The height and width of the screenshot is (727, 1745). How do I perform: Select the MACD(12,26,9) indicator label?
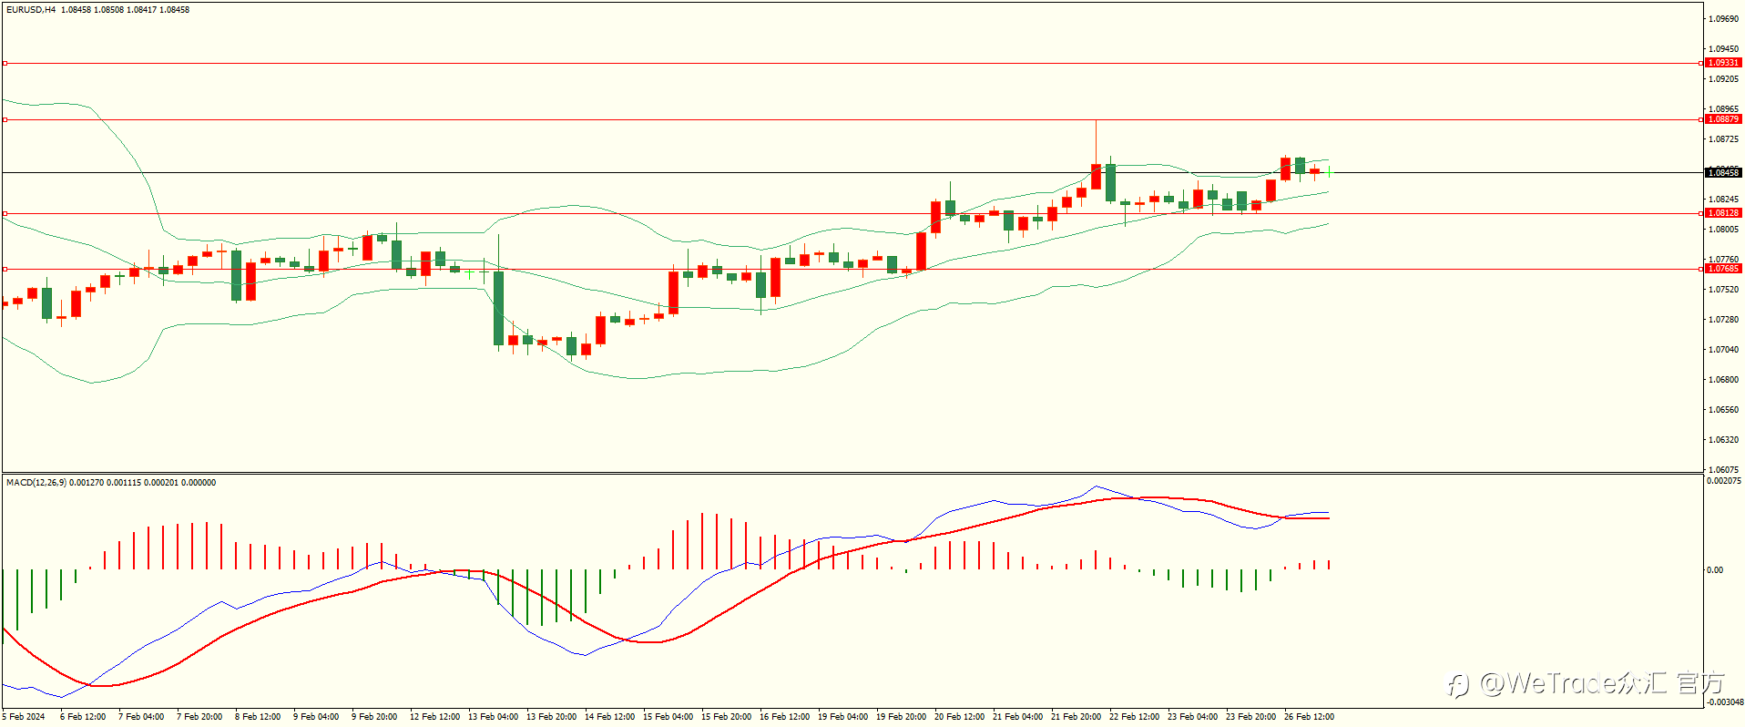click(x=36, y=483)
